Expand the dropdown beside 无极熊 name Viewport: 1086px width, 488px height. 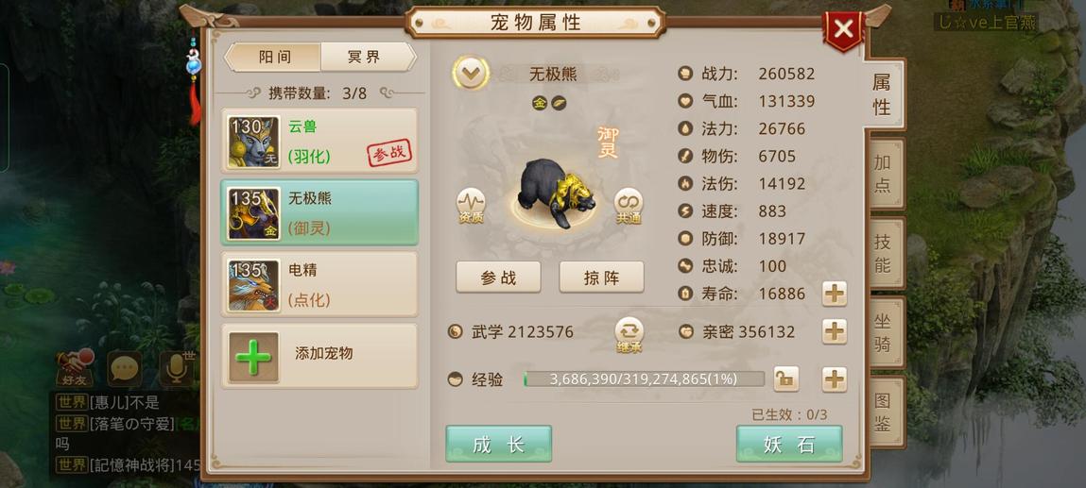(x=471, y=74)
